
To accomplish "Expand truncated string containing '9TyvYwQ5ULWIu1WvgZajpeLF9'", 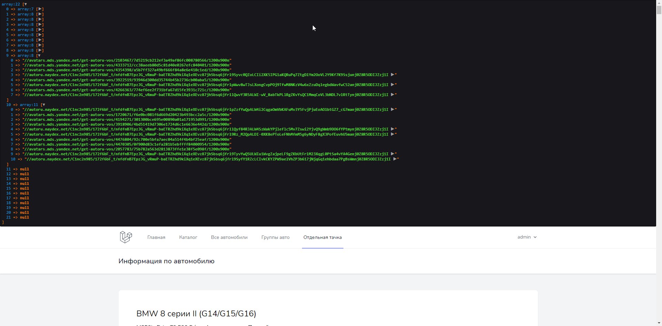I will [392, 154].
